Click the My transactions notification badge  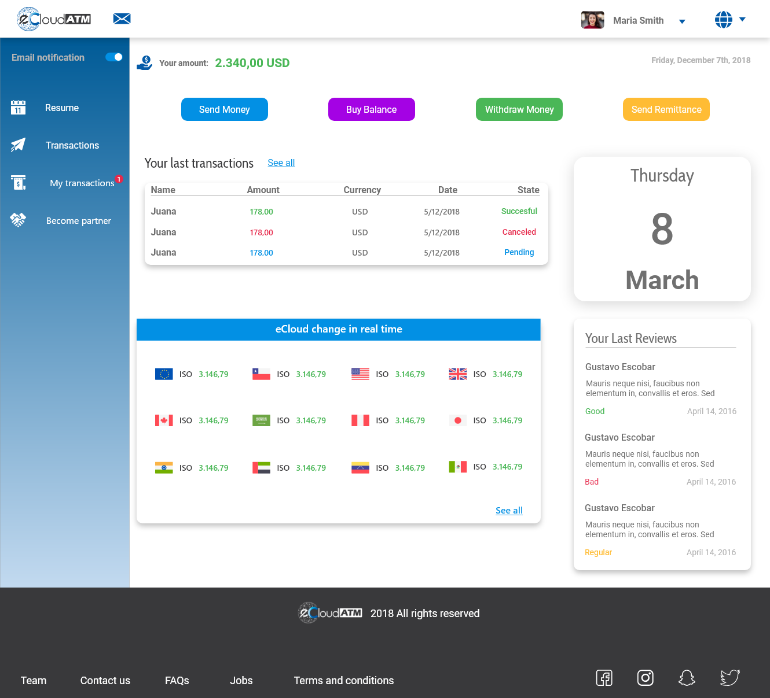coord(119,179)
